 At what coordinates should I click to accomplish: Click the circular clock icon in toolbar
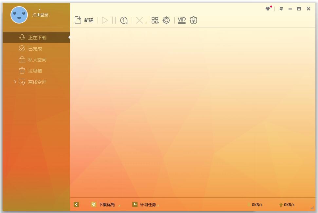tap(124, 21)
